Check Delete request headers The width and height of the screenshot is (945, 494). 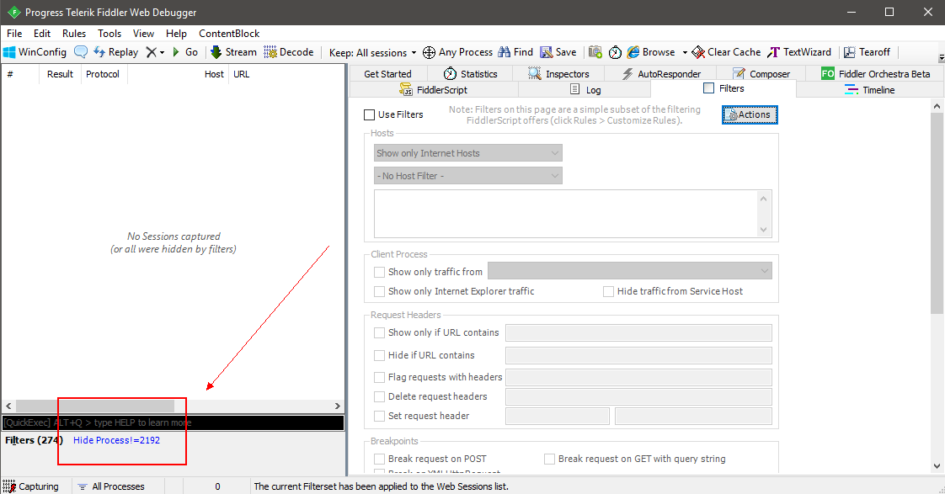[379, 396]
